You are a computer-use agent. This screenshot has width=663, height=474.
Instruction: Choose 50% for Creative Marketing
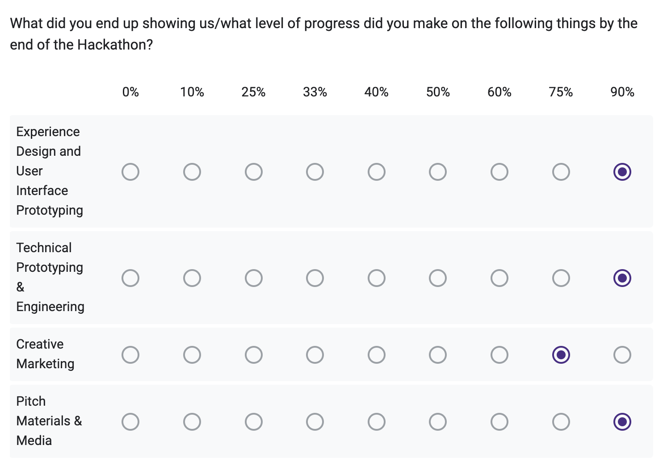tap(438, 355)
